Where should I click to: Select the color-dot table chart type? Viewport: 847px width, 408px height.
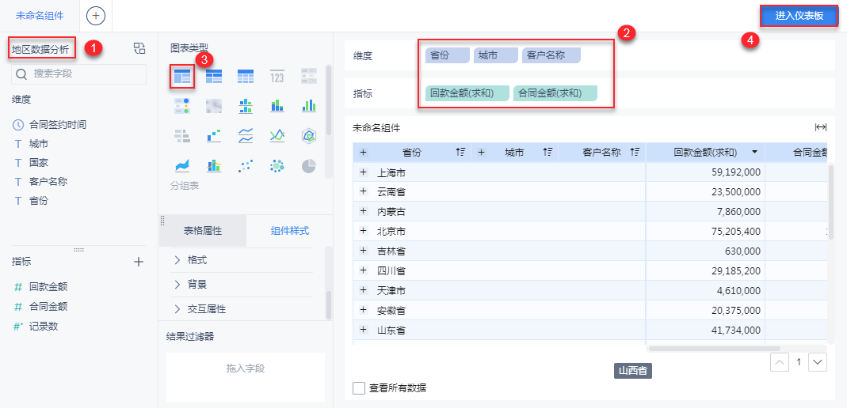tap(182, 106)
